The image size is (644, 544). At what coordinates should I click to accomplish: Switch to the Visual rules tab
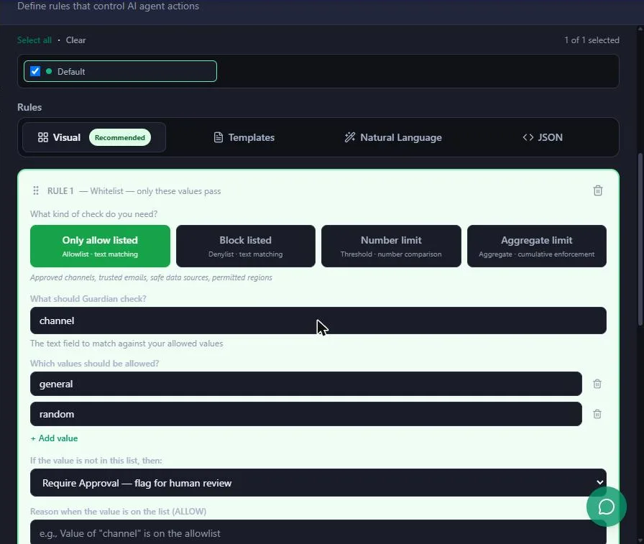[x=94, y=137]
